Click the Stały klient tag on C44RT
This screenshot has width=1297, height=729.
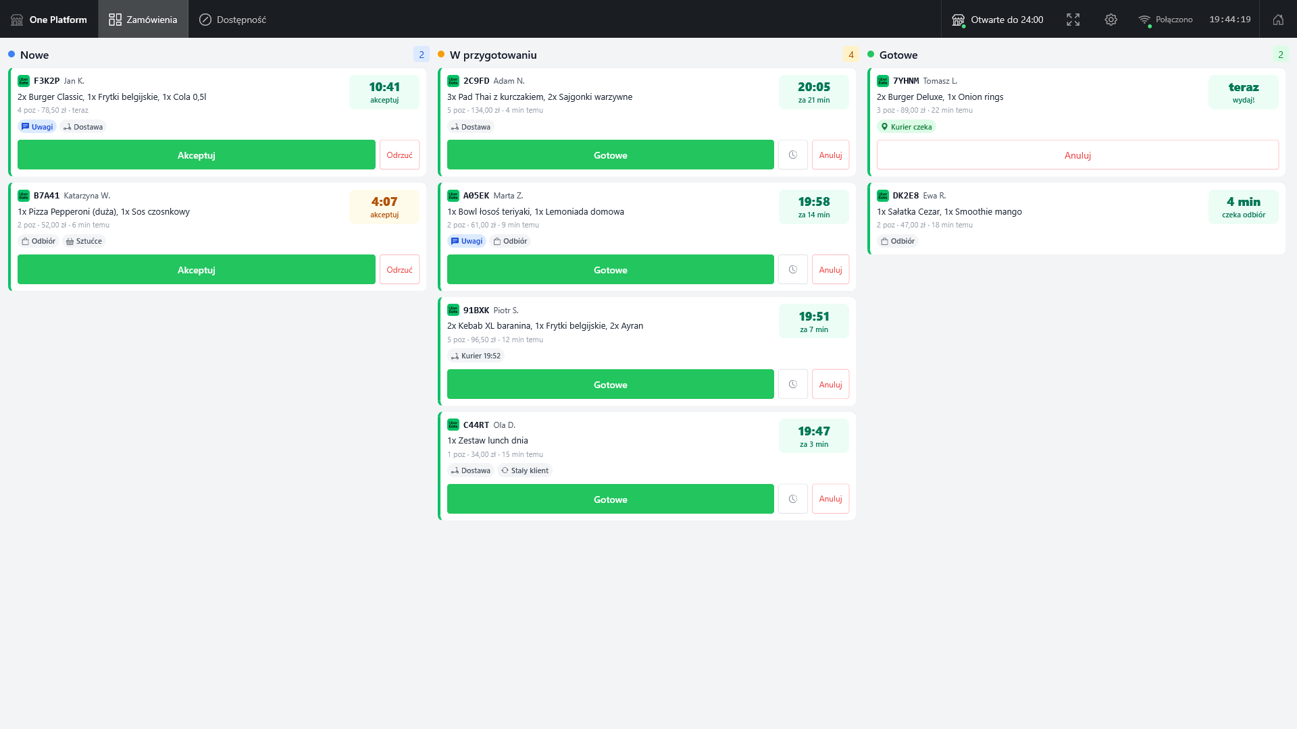pos(525,470)
